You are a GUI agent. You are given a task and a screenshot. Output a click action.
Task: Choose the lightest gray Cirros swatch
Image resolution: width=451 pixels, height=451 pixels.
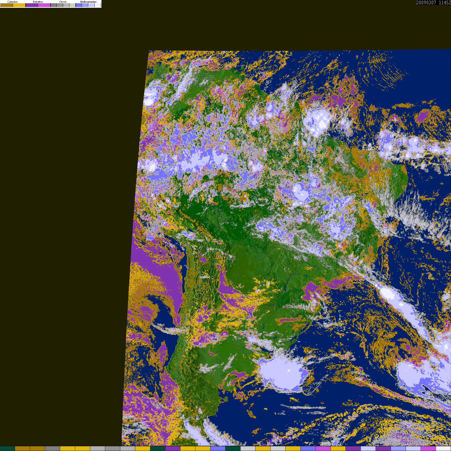[x=72, y=5]
